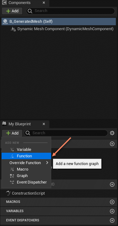
Task: Click the Function menu item icon
Action: click(x=12, y=156)
